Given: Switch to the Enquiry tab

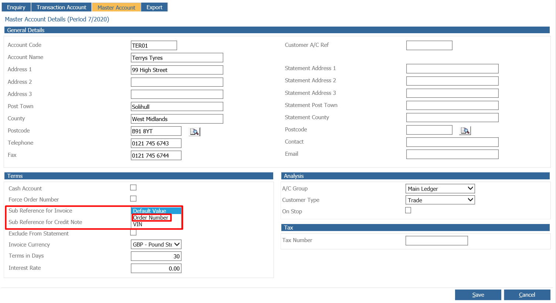Looking at the screenshot, I should (16, 7).
